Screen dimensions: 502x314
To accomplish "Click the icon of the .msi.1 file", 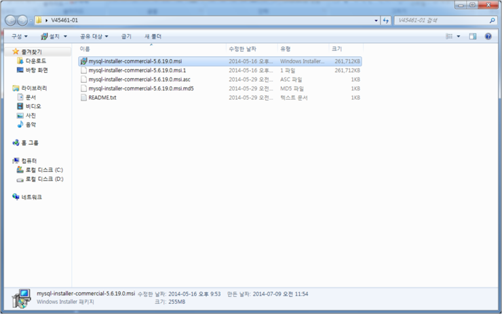I will 83,70.
